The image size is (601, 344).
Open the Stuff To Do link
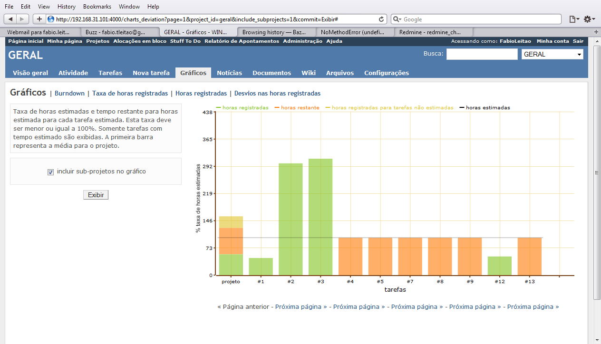(x=185, y=41)
